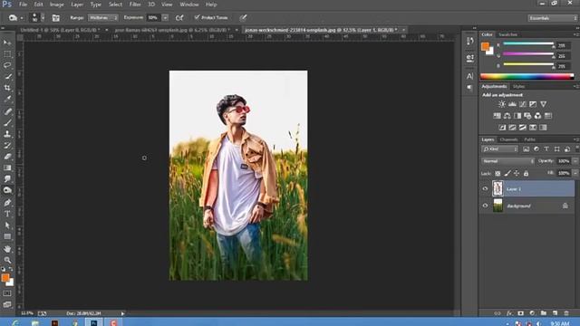Select the Lasso tool
The image size is (580, 326).
click(7, 65)
